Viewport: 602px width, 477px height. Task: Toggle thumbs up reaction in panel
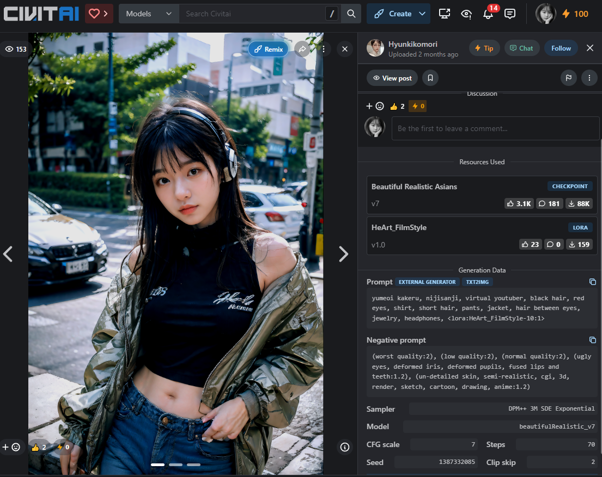pyautogui.click(x=397, y=106)
